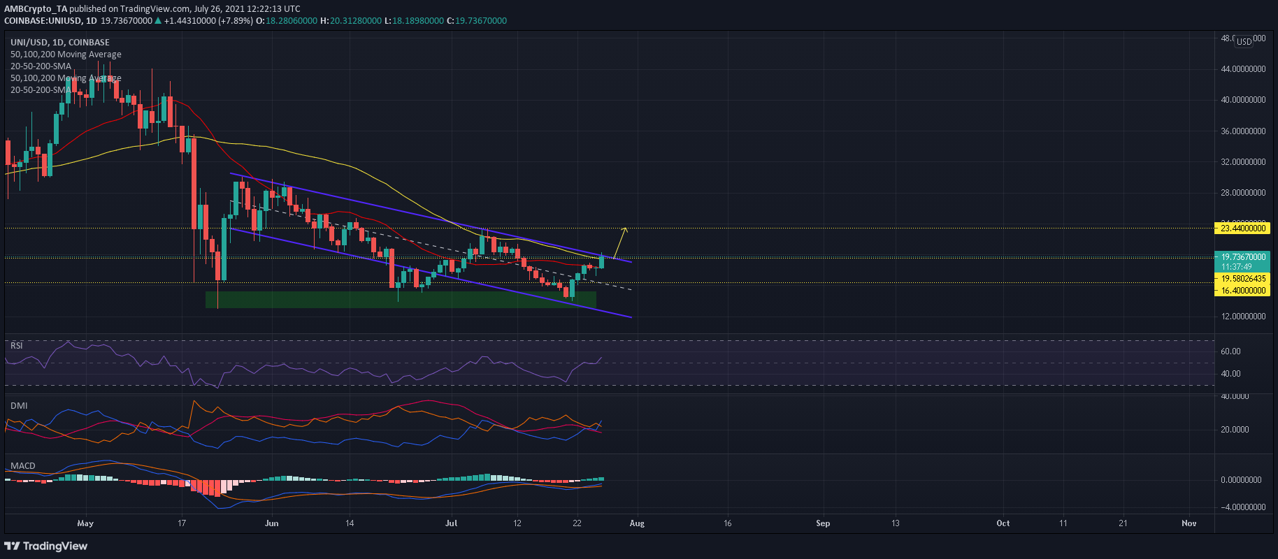Click the second 50,100,200 Moving Average legend

(66, 78)
